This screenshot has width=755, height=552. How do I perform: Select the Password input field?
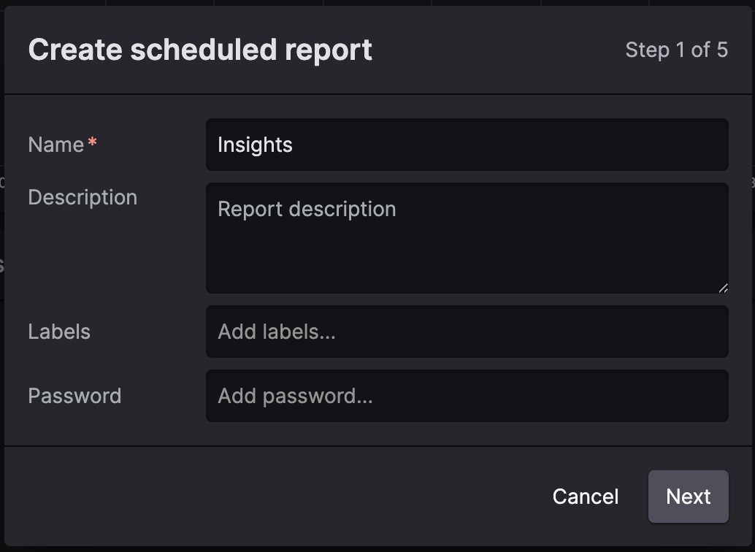467,396
